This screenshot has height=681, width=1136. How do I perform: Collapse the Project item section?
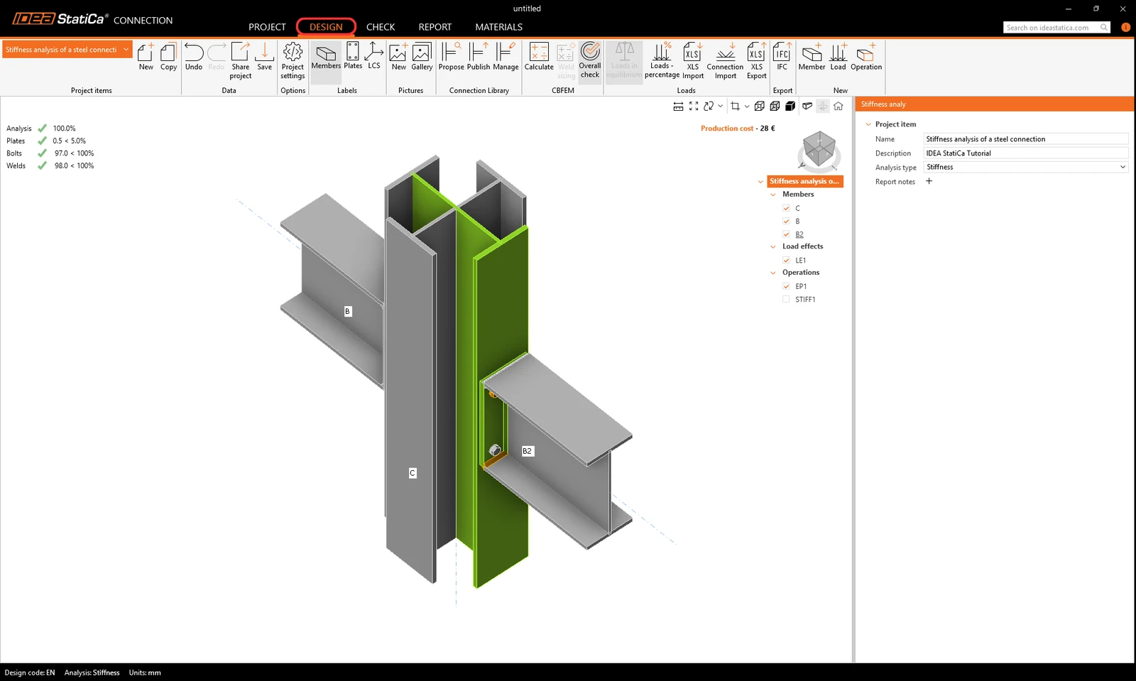point(868,124)
